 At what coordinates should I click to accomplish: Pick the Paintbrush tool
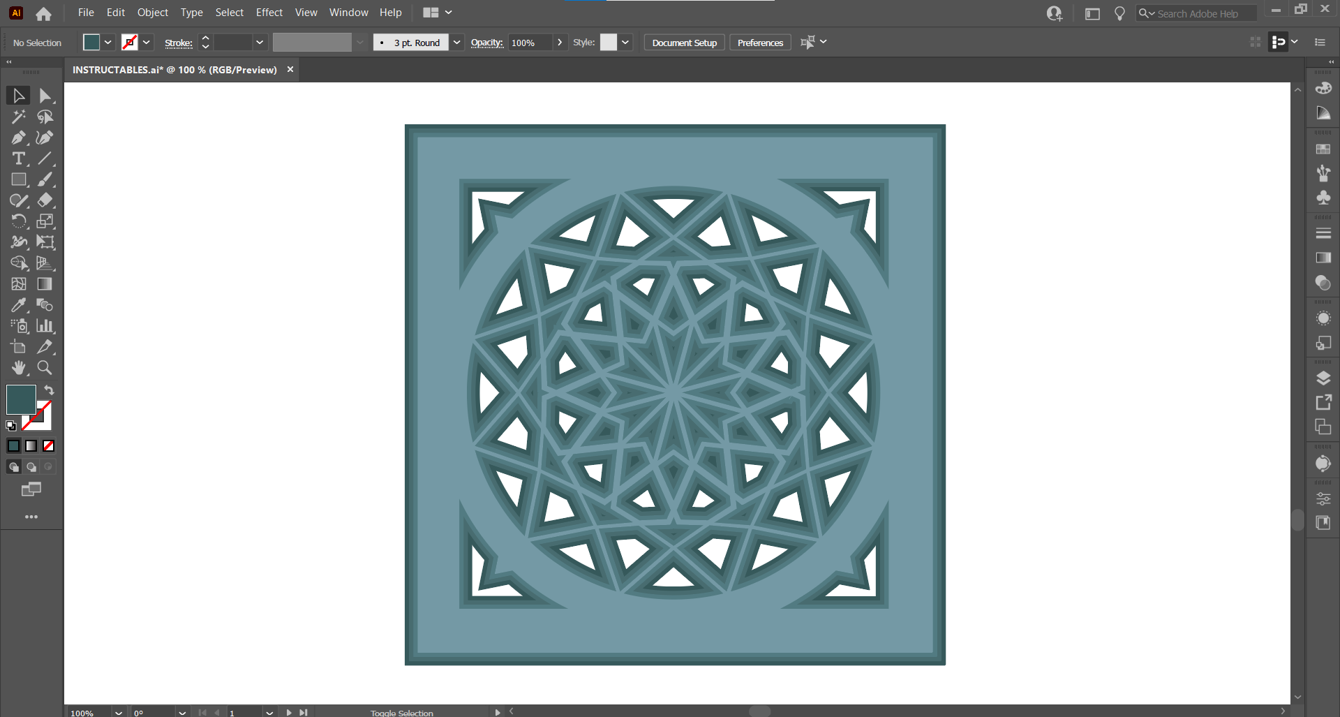(x=45, y=179)
